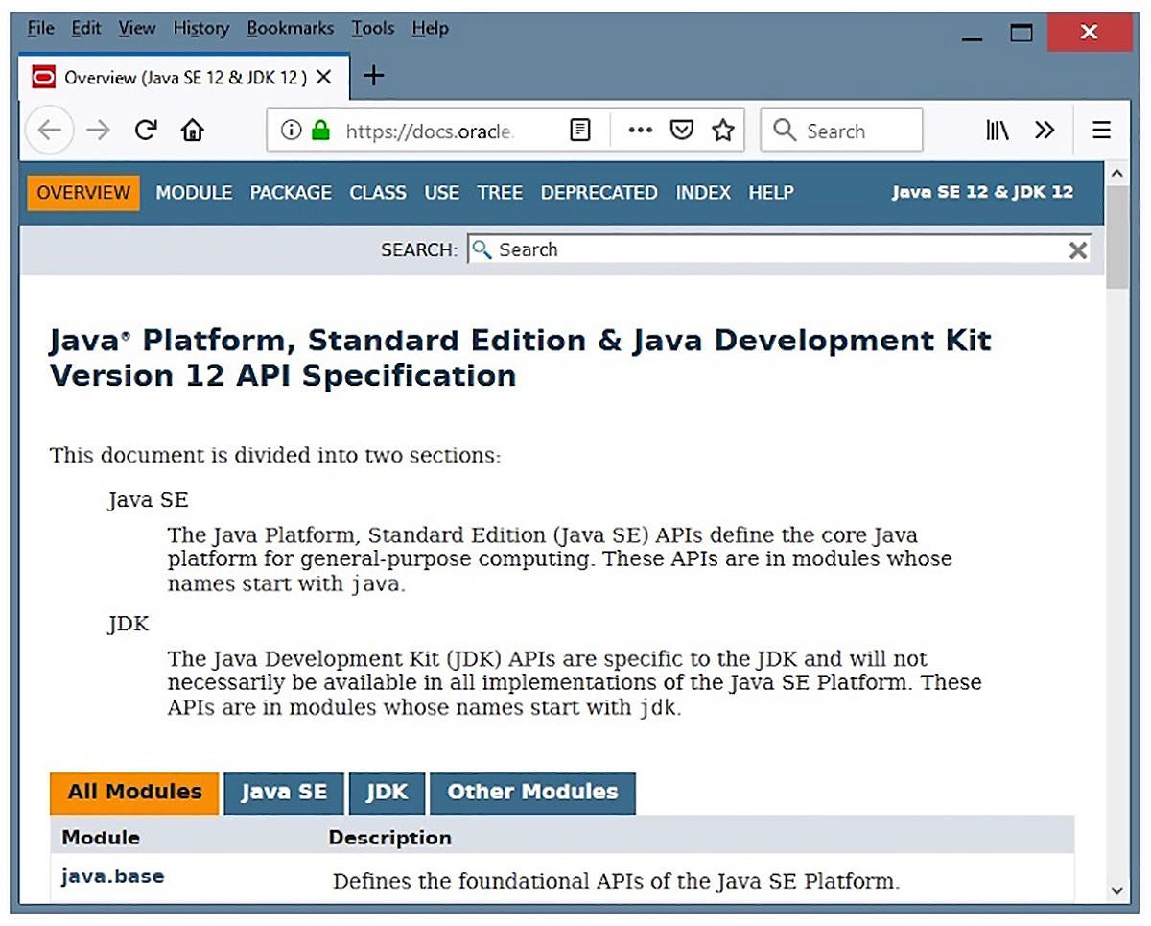This screenshot has width=1151, height=926.
Task: Click USE in javadoc navigation
Action: tap(442, 193)
